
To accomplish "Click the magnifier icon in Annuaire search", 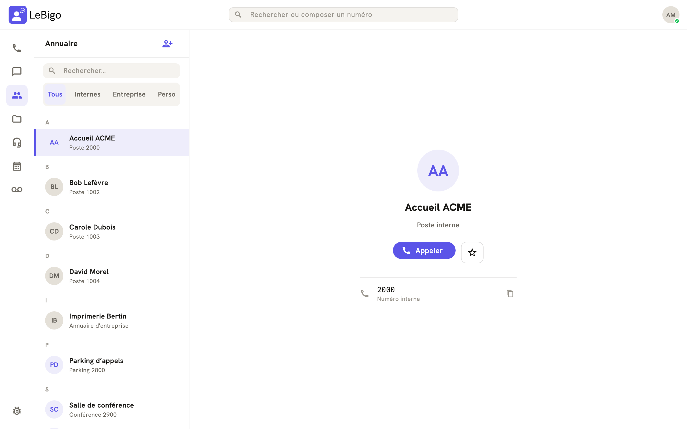I will (x=52, y=71).
